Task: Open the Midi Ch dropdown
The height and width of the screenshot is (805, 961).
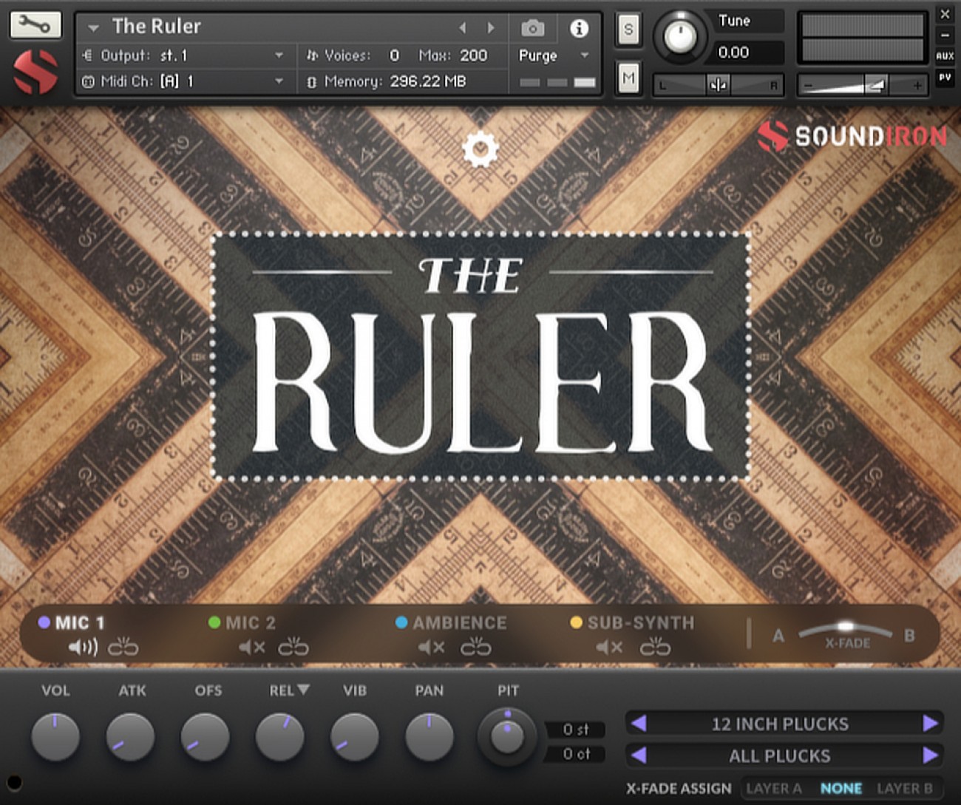Action: click(x=279, y=81)
